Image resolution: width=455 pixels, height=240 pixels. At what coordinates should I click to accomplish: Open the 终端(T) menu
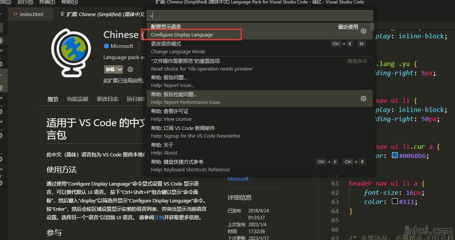[47, 2]
